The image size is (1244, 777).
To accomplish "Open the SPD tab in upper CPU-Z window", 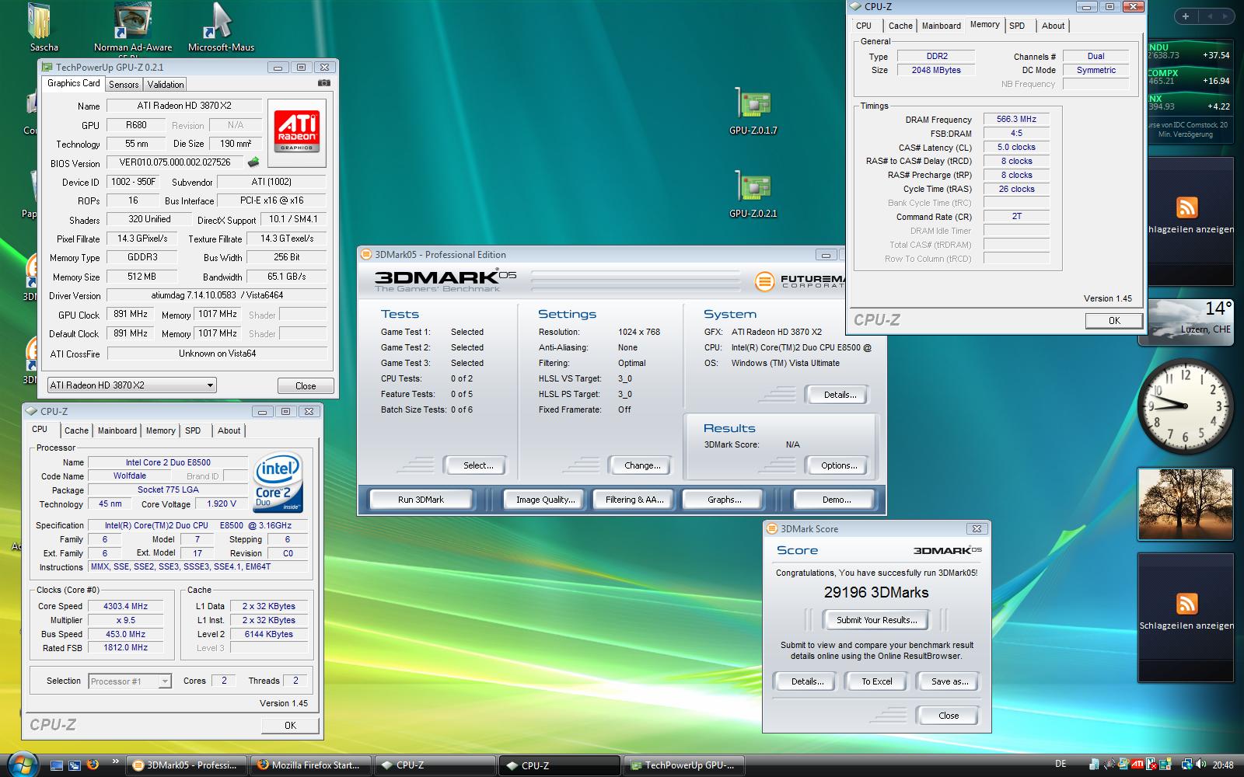I will coord(1017,26).
